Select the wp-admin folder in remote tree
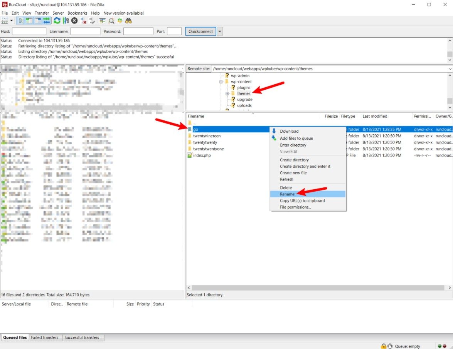 (x=240, y=76)
